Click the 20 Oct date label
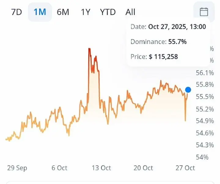 tap(143, 168)
